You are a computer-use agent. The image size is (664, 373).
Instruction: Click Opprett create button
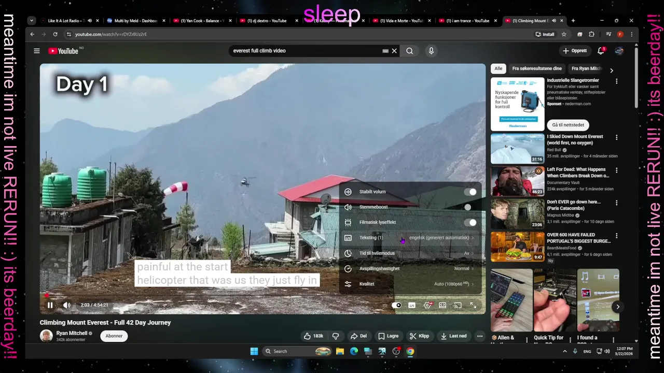[575, 51]
